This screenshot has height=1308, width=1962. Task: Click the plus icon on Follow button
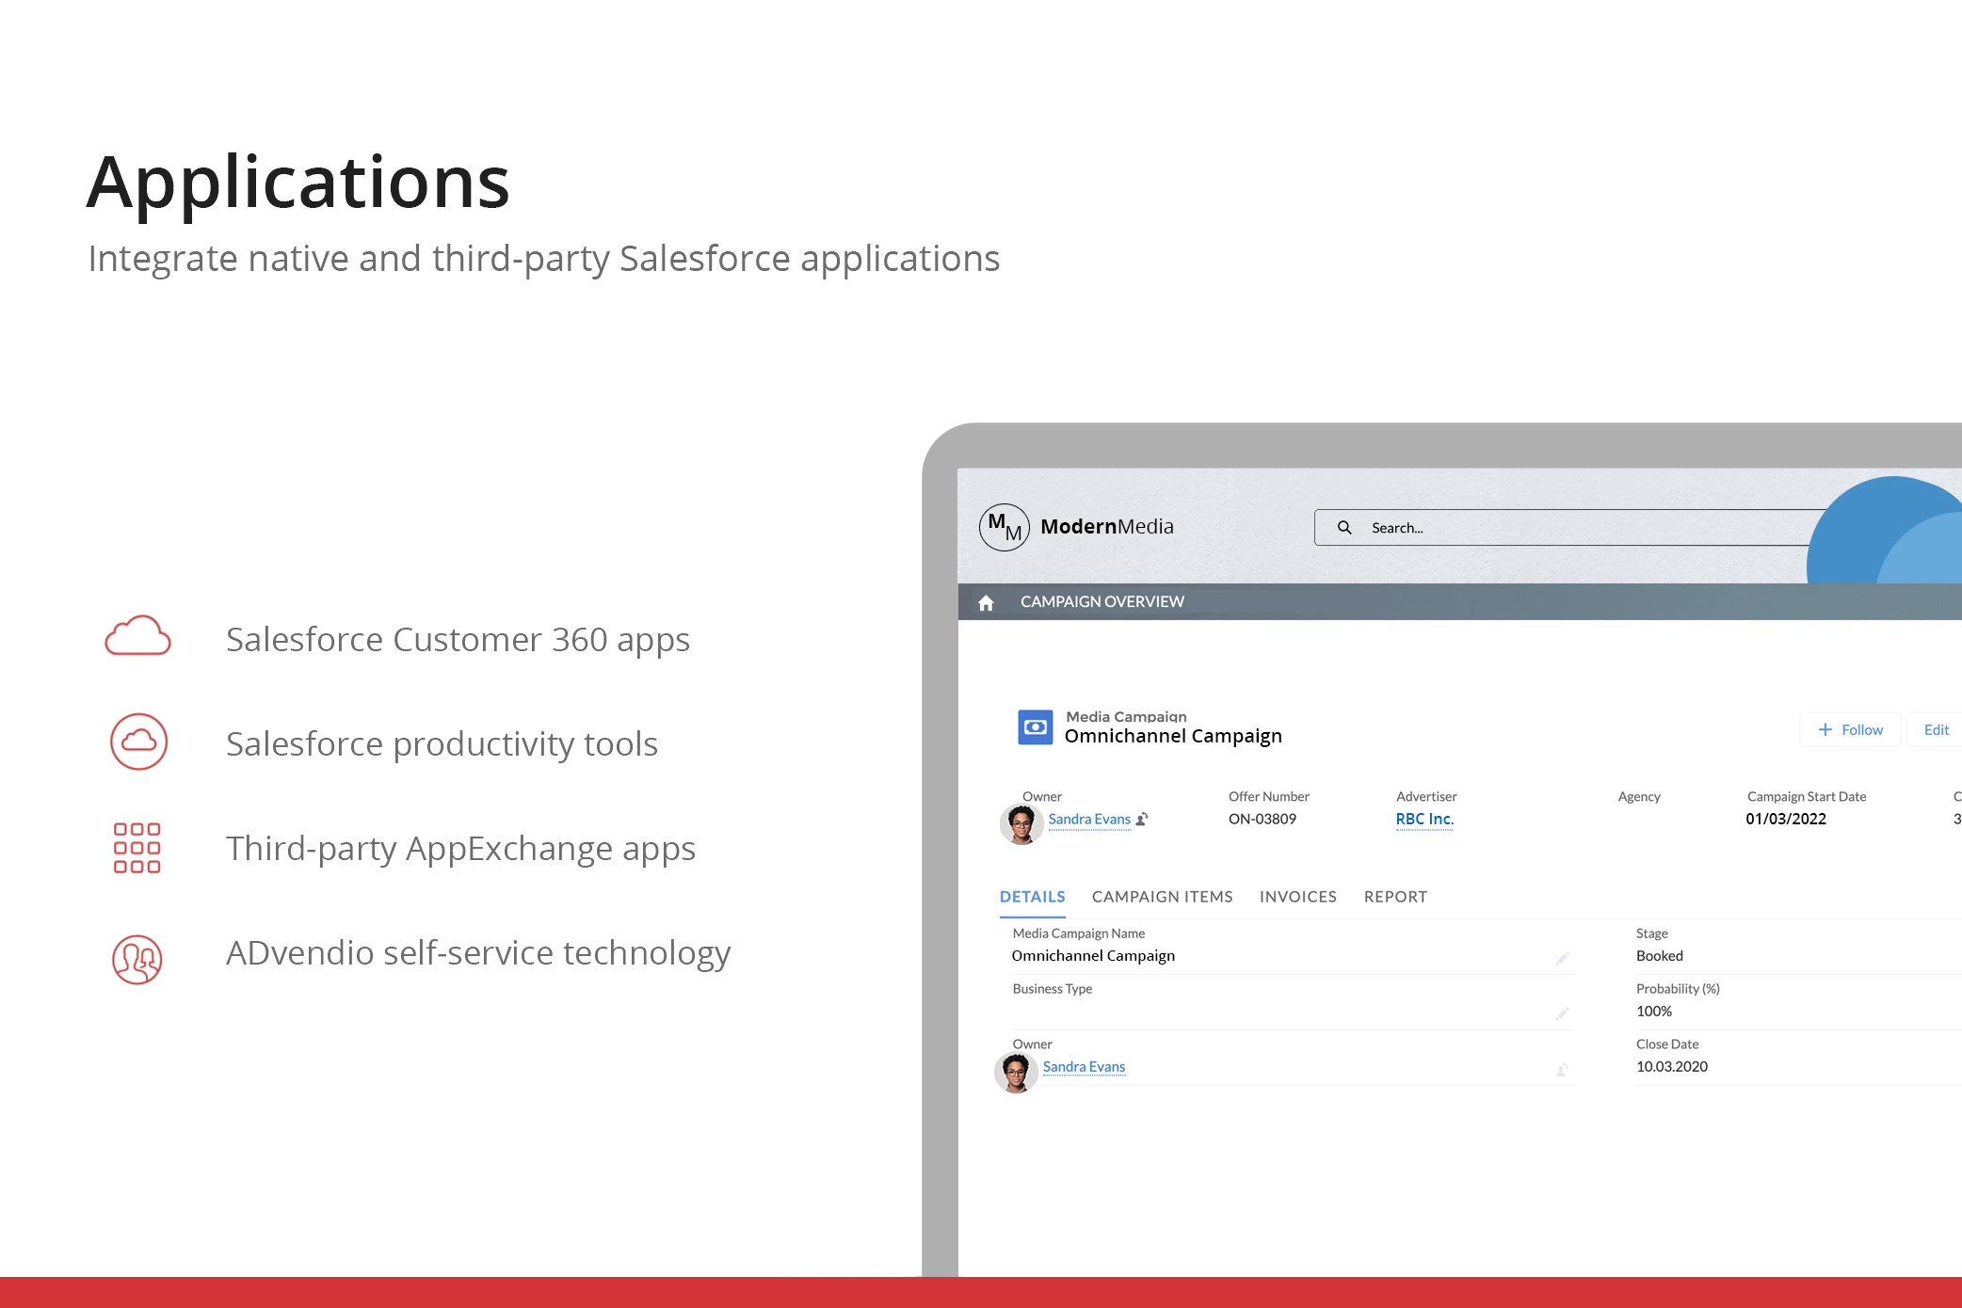pos(1825,730)
